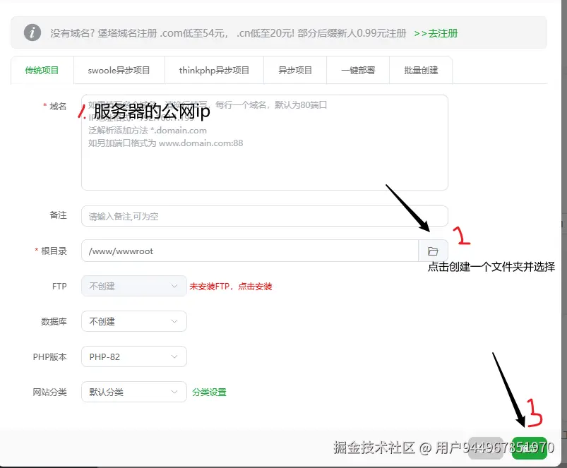Click the 未安装FTP，点击安装 link
The height and width of the screenshot is (468, 567).
point(231,286)
